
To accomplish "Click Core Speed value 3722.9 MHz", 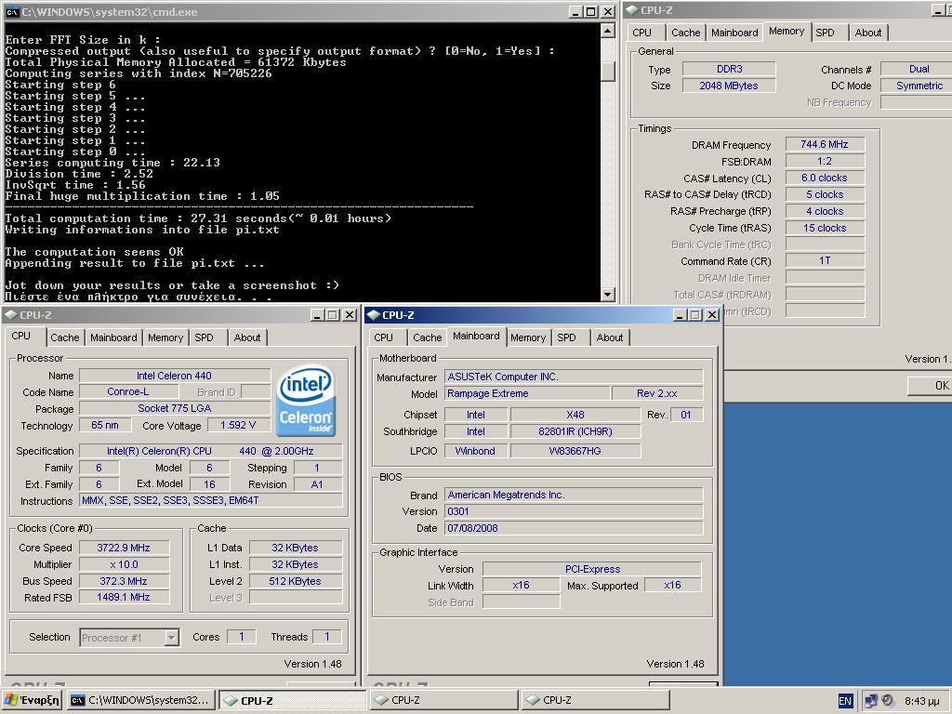I will 124,548.
